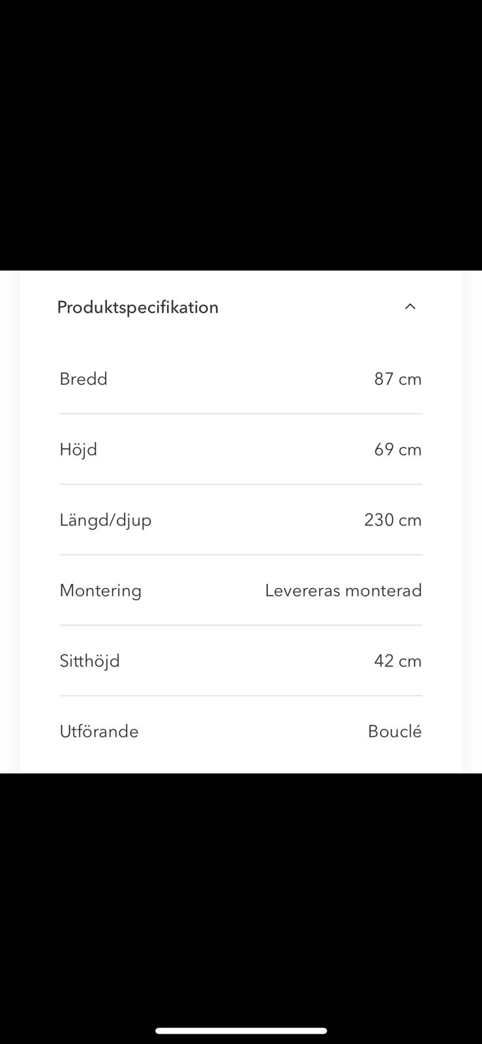
Task: Select the Längd/djup label
Action: (106, 520)
